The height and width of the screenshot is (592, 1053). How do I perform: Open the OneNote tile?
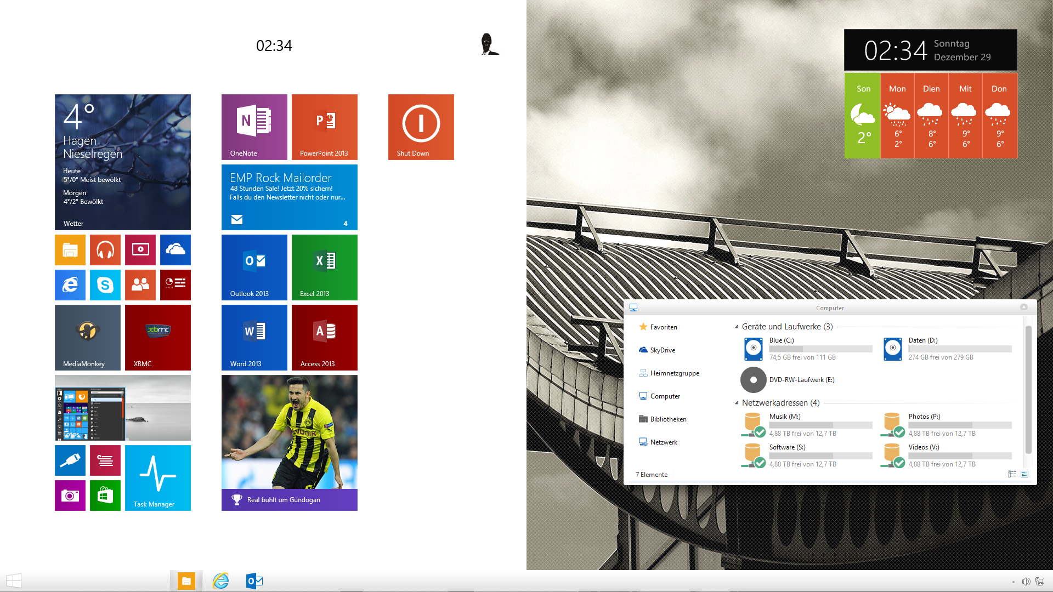click(254, 127)
